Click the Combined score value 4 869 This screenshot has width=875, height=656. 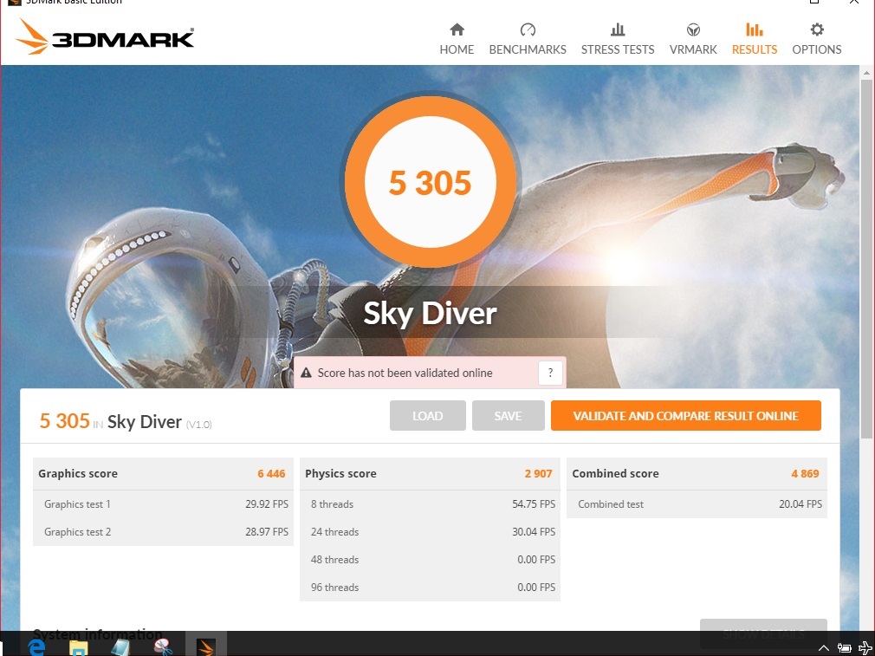click(805, 474)
